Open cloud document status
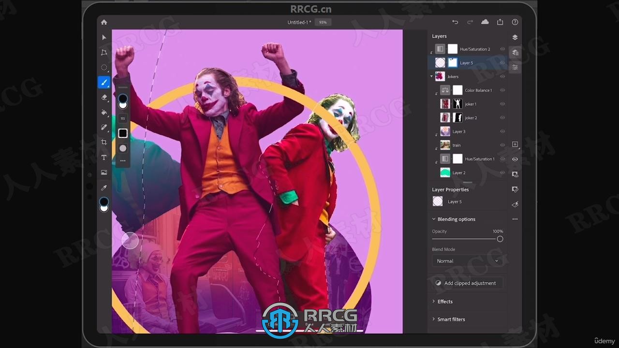 (485, 22)
